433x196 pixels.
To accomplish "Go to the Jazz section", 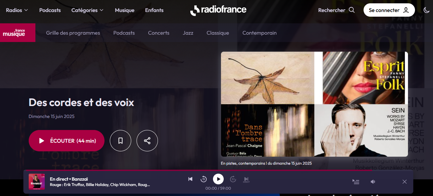I will [188, 33].
